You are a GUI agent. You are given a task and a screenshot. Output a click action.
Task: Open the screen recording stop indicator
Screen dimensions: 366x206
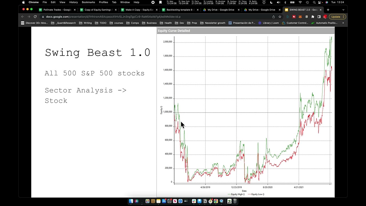point(153,2)
